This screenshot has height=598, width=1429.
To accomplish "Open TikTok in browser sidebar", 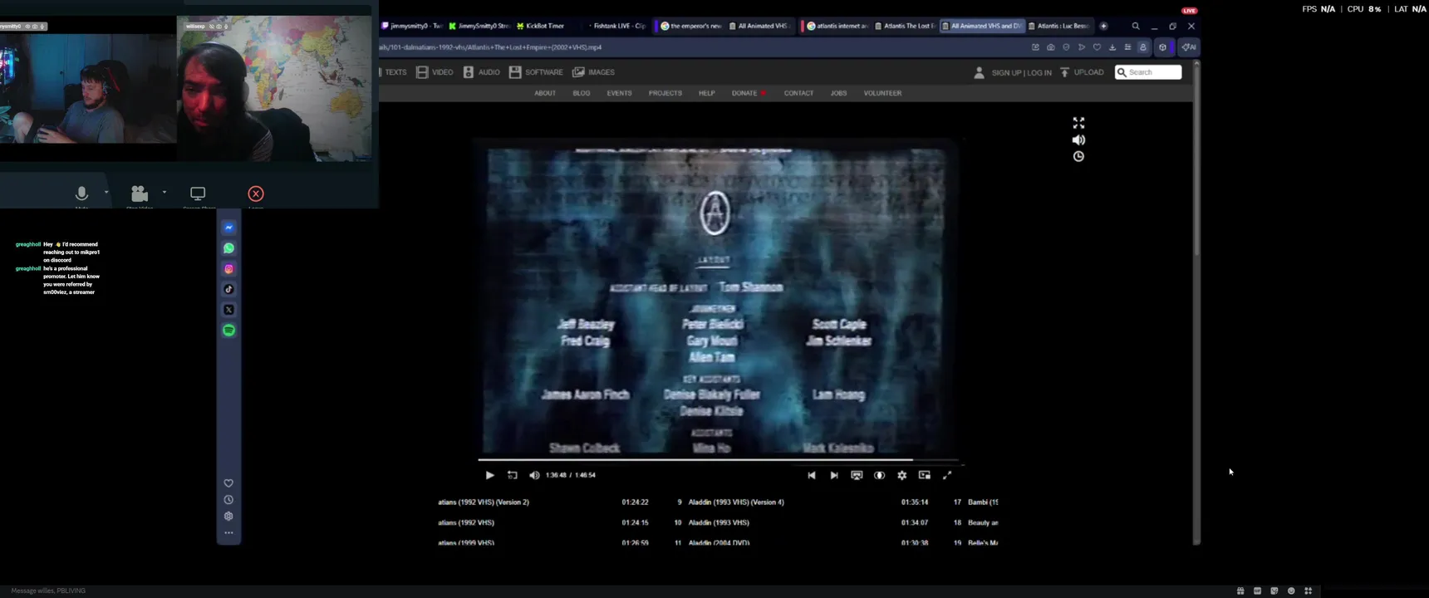I will 228,289.
